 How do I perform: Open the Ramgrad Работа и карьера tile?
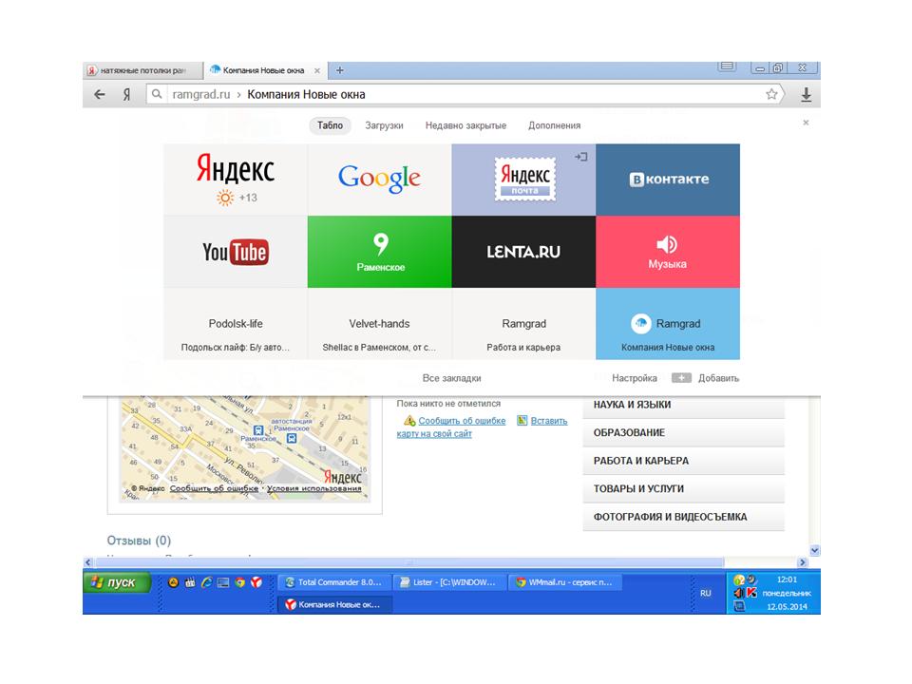click(523, 324)
